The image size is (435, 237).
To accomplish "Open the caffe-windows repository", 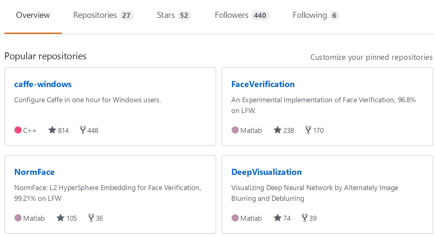I will pyautogui.click(x=43, y=84).
